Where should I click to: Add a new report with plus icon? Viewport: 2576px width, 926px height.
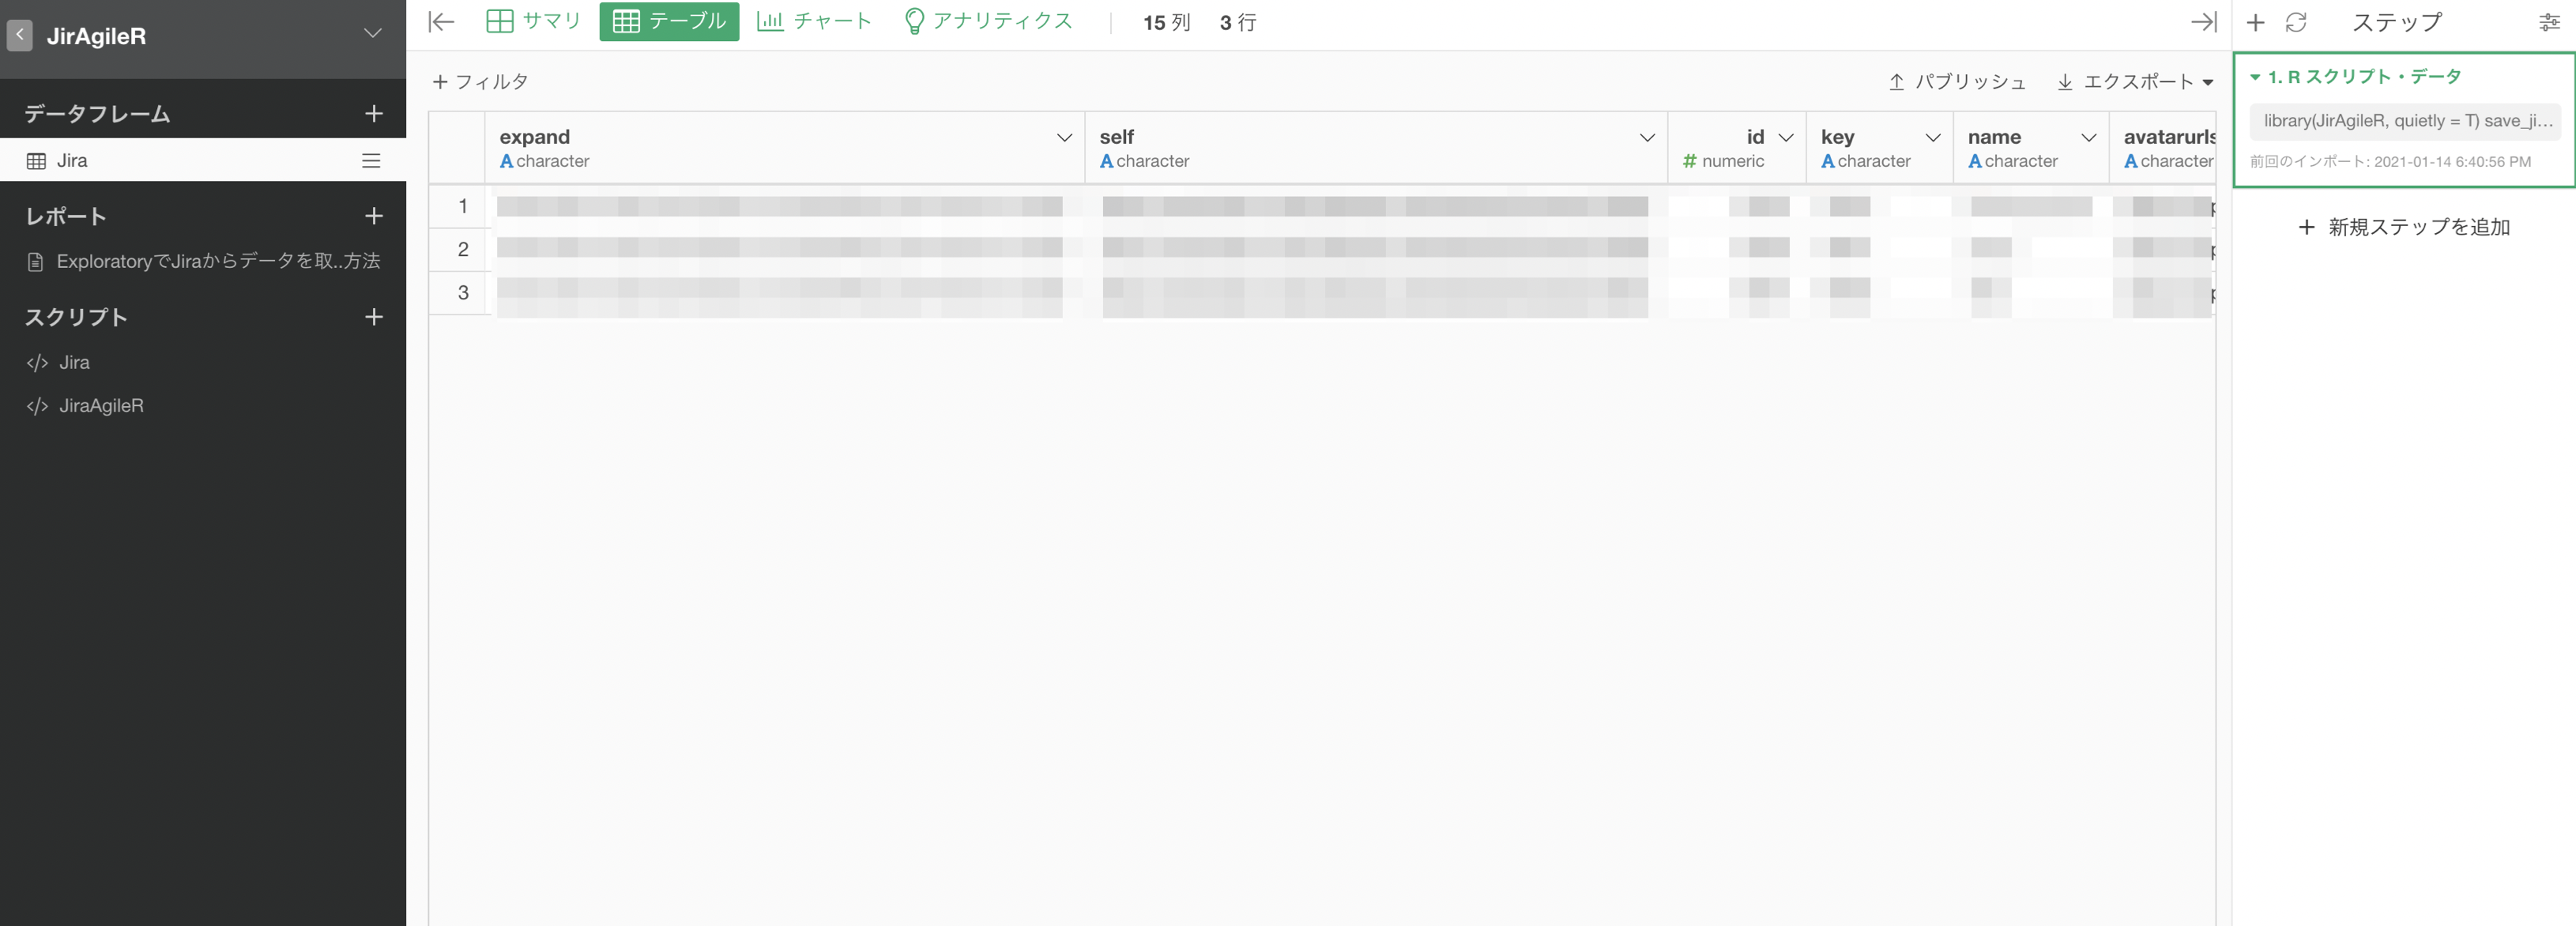tap(373, 216)
